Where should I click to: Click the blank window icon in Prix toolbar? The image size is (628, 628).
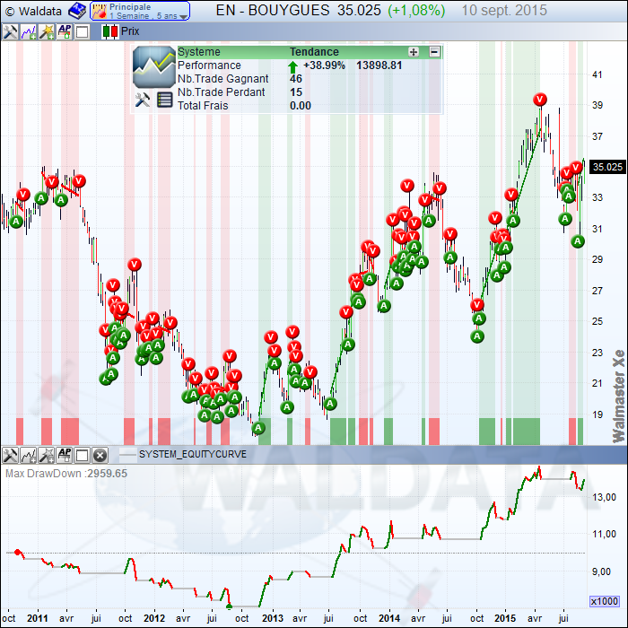pos(83,31)
